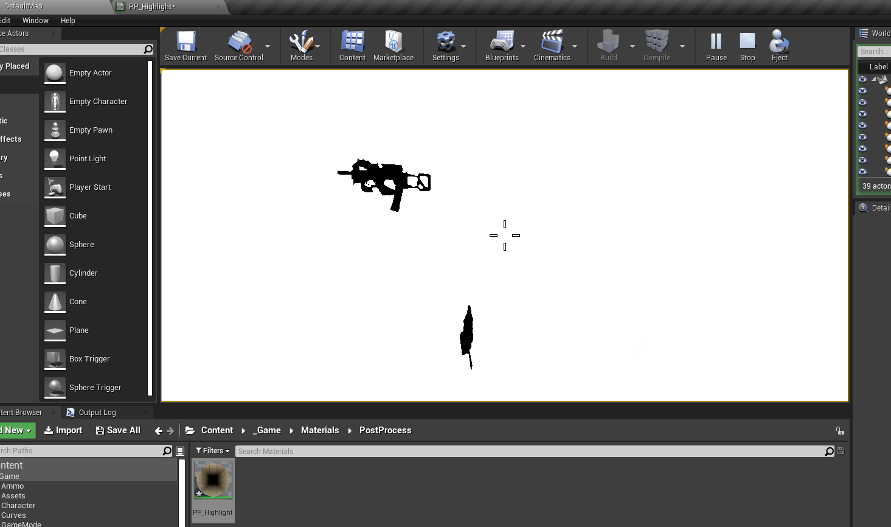Open the Settings gear toolbar icon
Viewport: 891px width, 527px height.
click(x=446, y=41)
